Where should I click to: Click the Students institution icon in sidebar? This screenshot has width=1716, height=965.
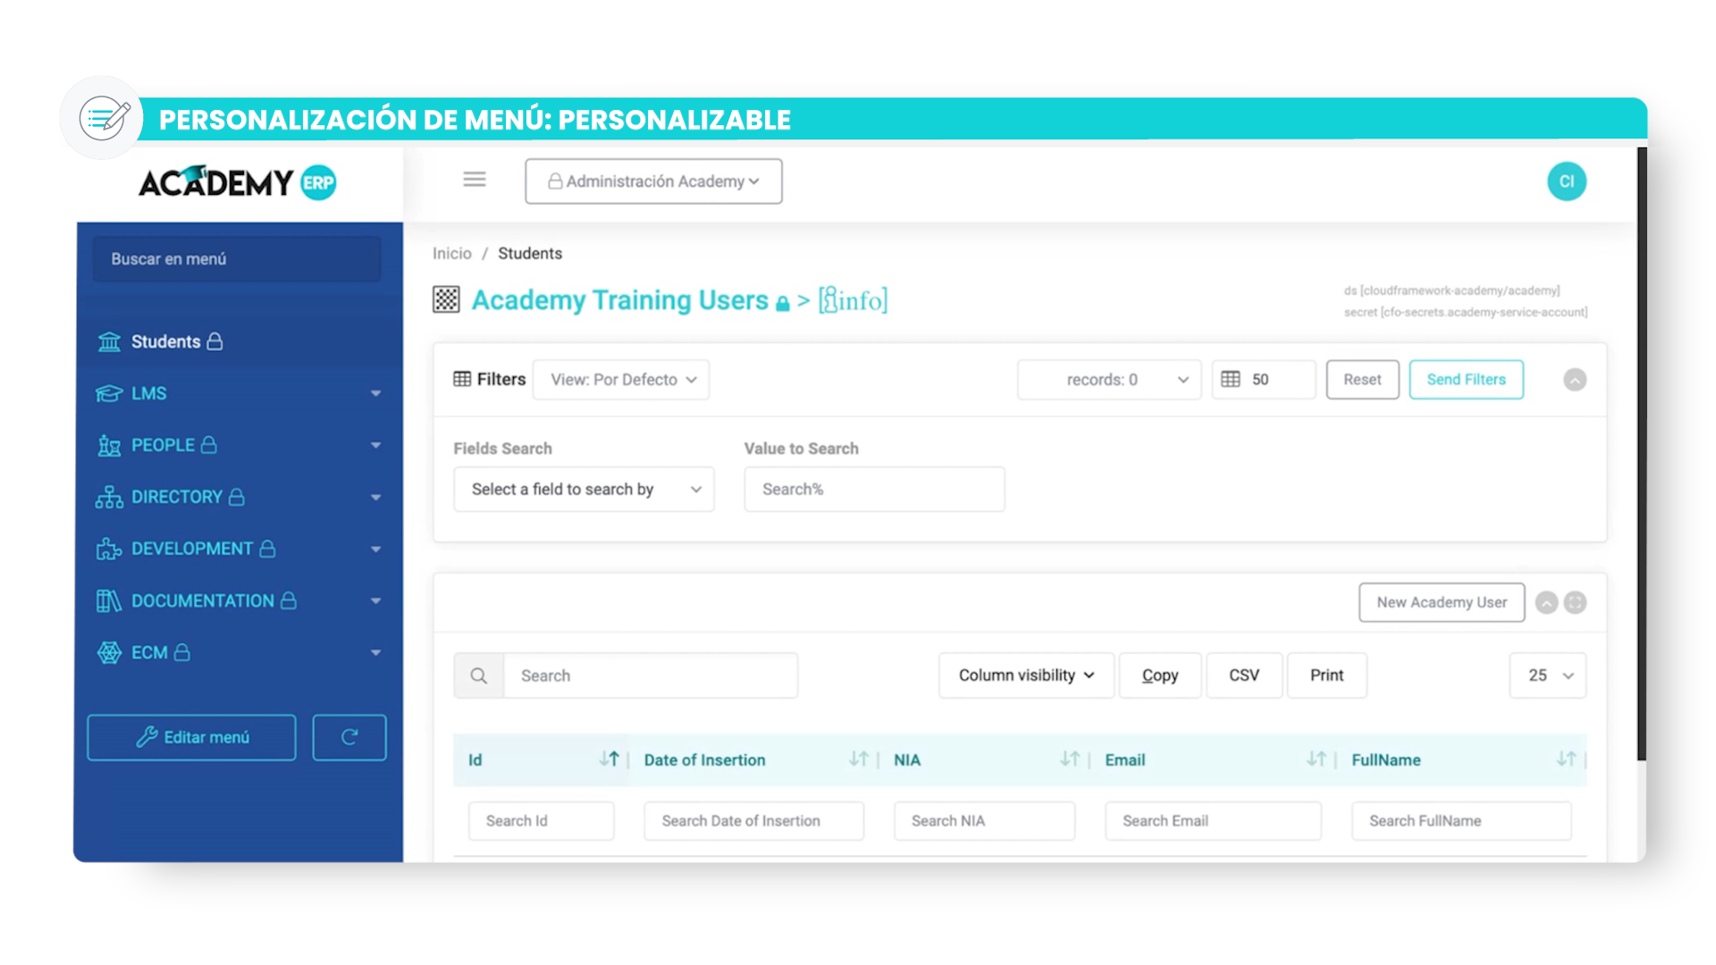click(x=109, y=342)
